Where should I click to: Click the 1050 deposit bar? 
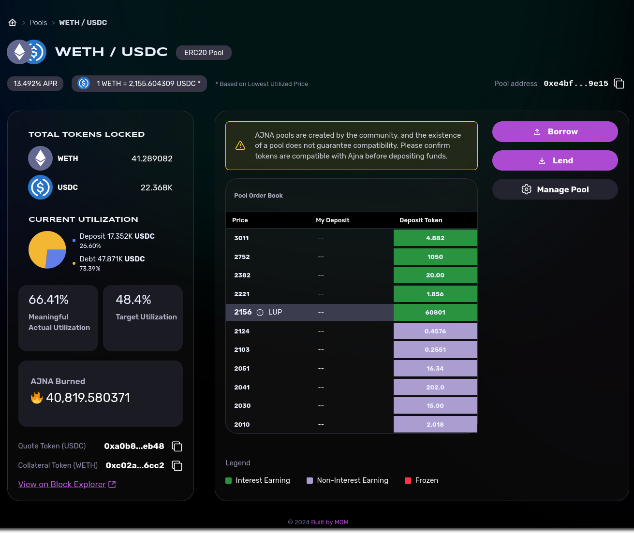coord(435,257)
